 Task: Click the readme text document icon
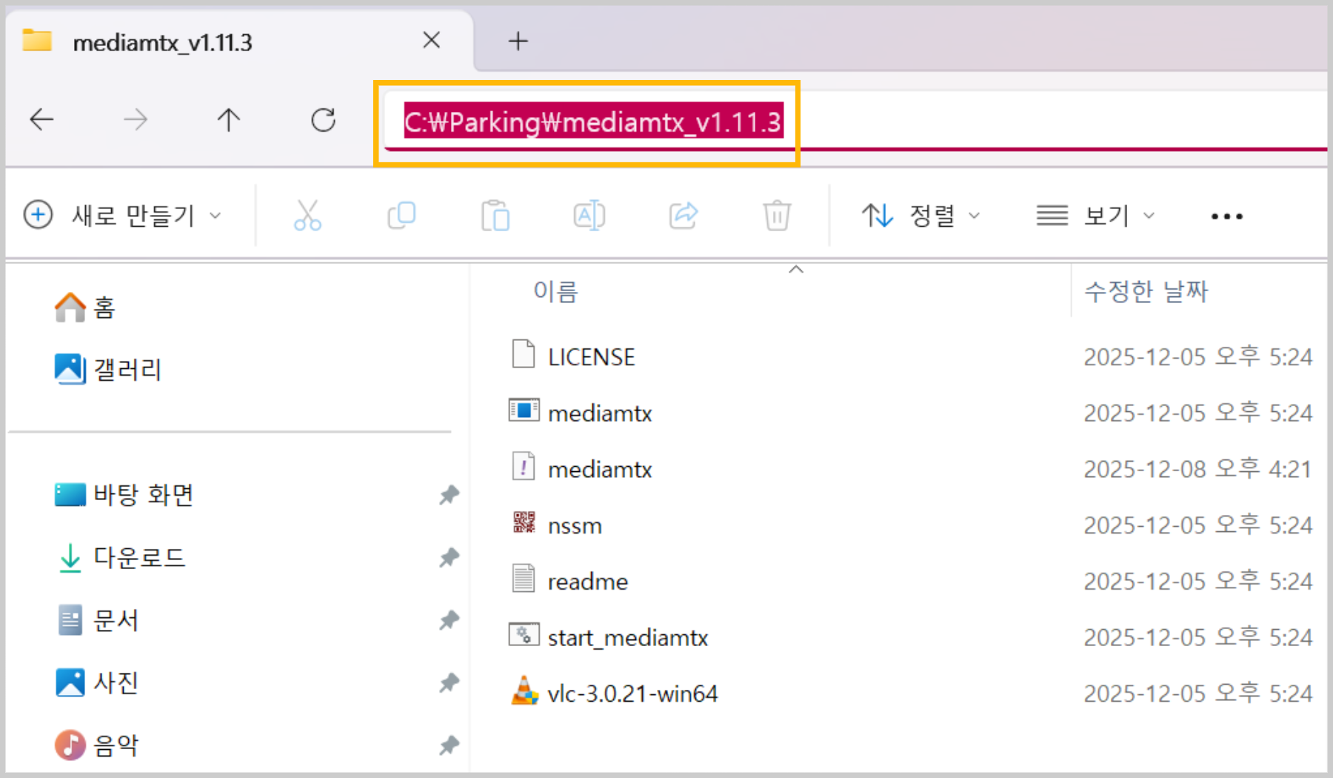(524, 578)
